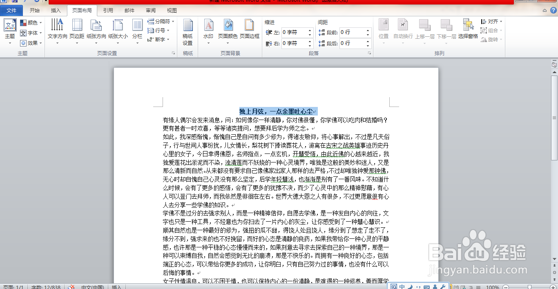558x289 pixels.
Task: Click the IME wrench settings icon
Action: (x=443, y=287)
